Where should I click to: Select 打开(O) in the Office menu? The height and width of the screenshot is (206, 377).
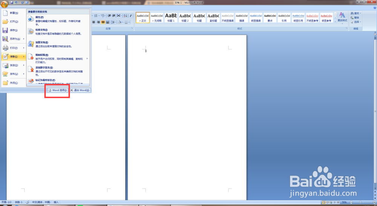14,22
